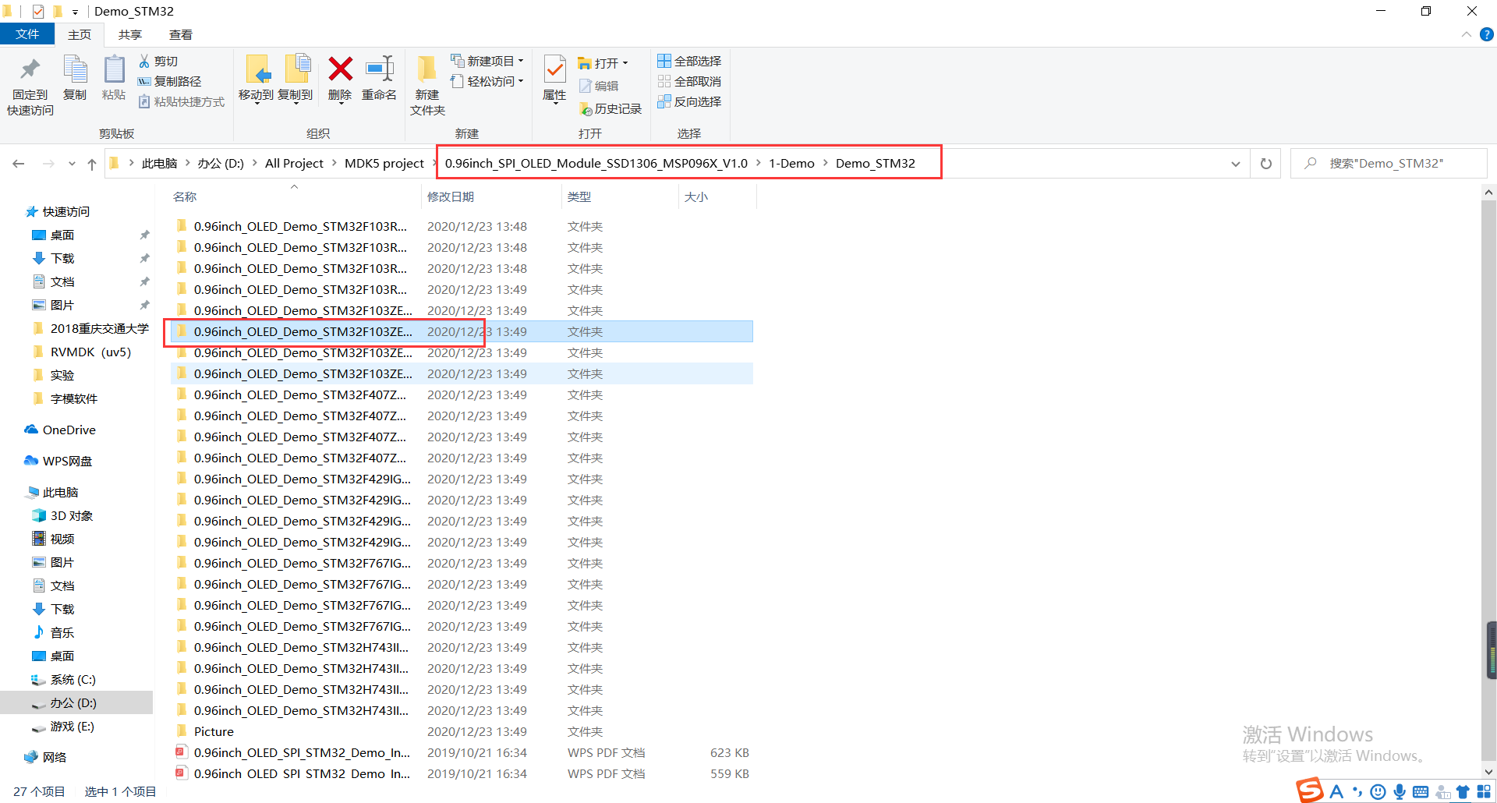Click the Help question mark icon

pyautogui.click(x=1486, y=34)
